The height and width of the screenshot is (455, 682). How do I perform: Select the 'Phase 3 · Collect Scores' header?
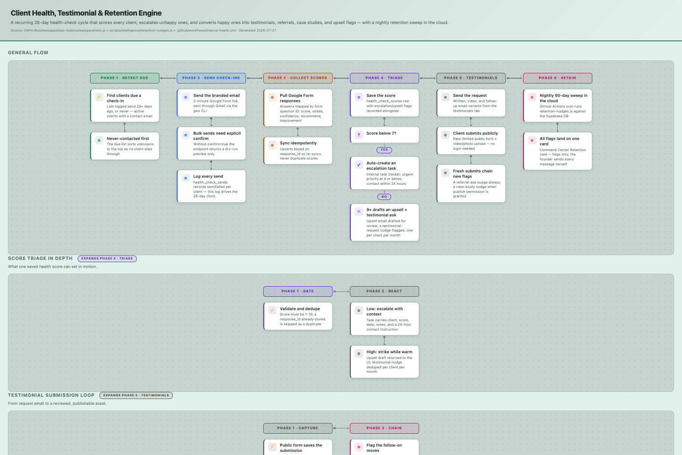coord(298,78)
